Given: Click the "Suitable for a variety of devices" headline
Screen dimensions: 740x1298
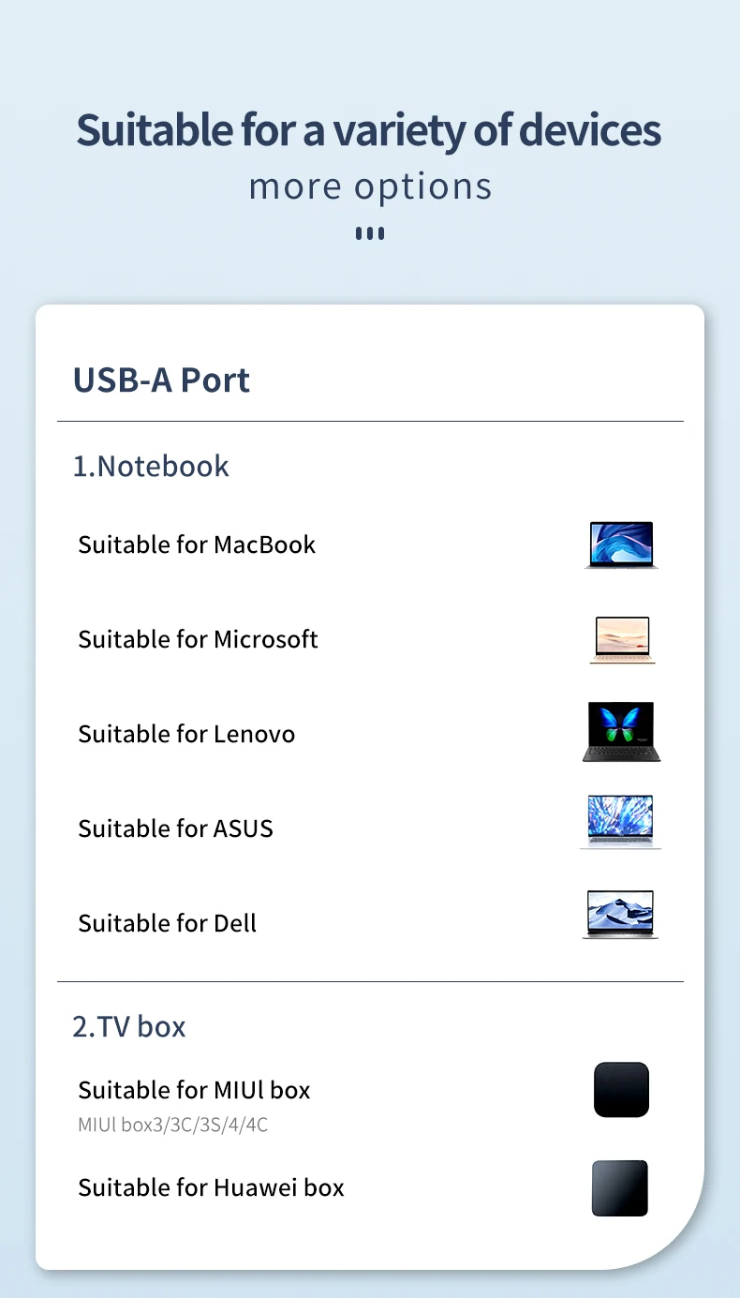Looking at the screenshot, I should (x=369, y=130).
